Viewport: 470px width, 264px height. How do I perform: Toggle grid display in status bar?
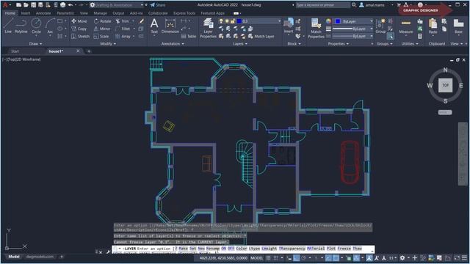tap(268, 257)
